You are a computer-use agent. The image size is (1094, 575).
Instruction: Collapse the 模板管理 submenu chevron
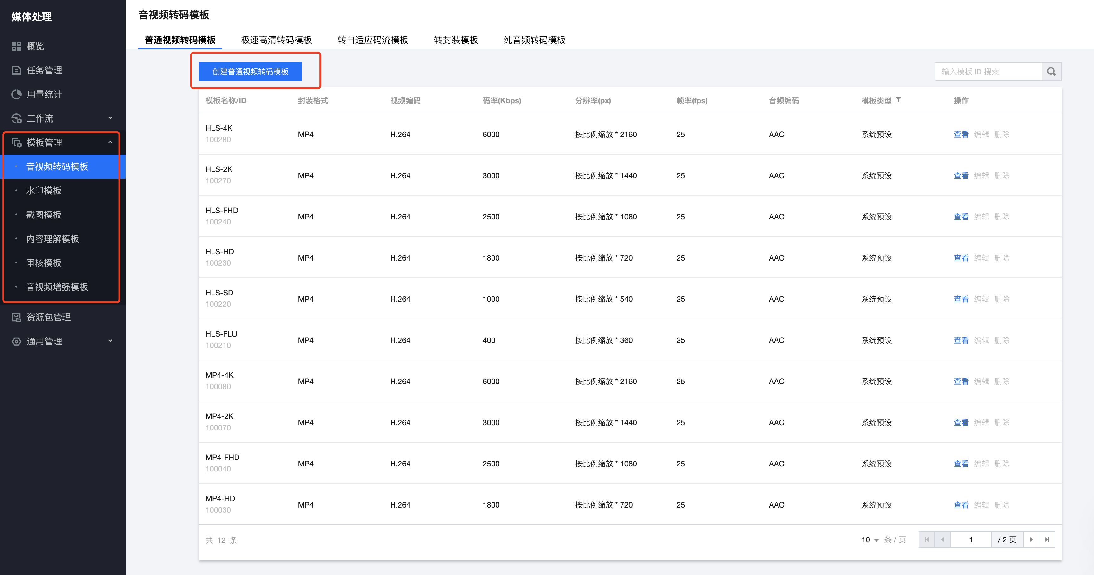click(x=110, y=142)
